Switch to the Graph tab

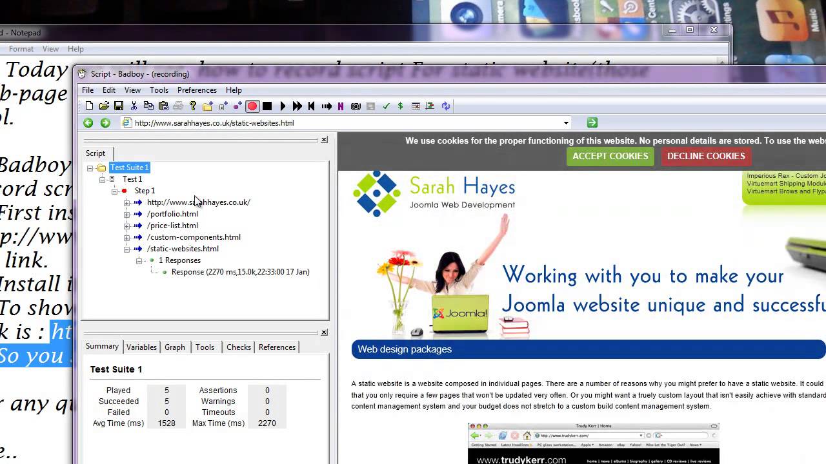[x=175, y=347]
